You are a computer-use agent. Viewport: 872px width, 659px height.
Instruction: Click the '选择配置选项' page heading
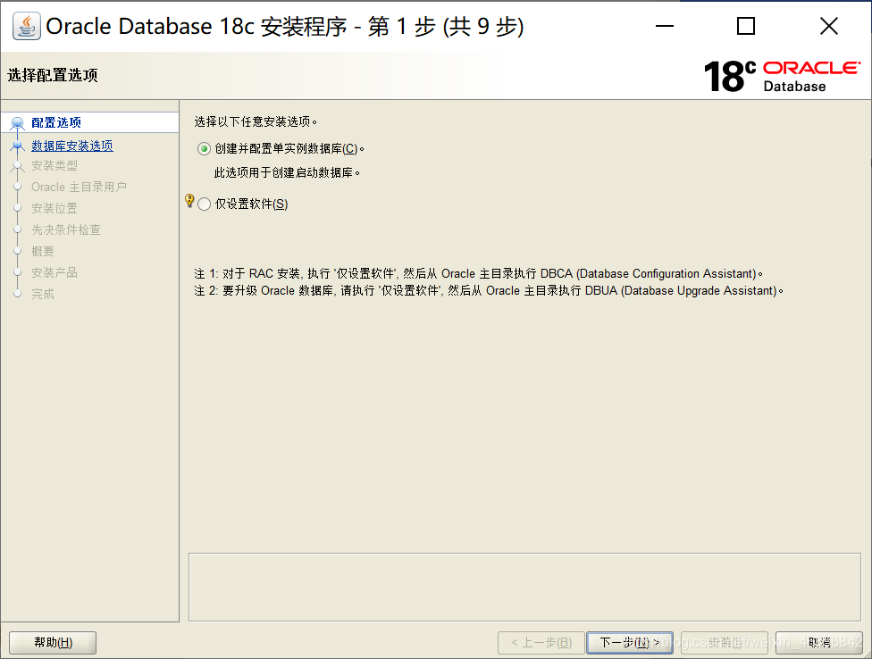(x=53, y=75)
